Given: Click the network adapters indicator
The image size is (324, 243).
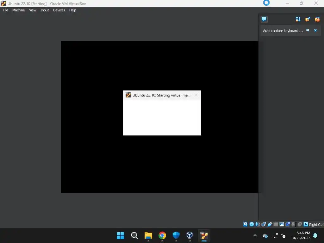Looking at the screenshot, I should (x=264, y=224).
